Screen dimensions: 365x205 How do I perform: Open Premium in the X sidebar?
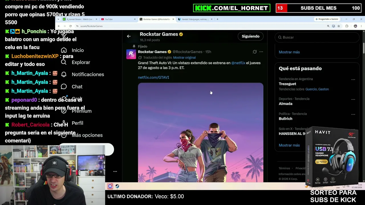76,111
